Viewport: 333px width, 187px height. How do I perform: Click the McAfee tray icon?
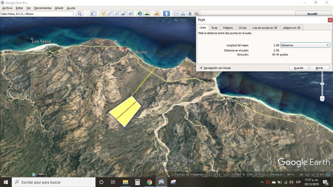point(268,182)
